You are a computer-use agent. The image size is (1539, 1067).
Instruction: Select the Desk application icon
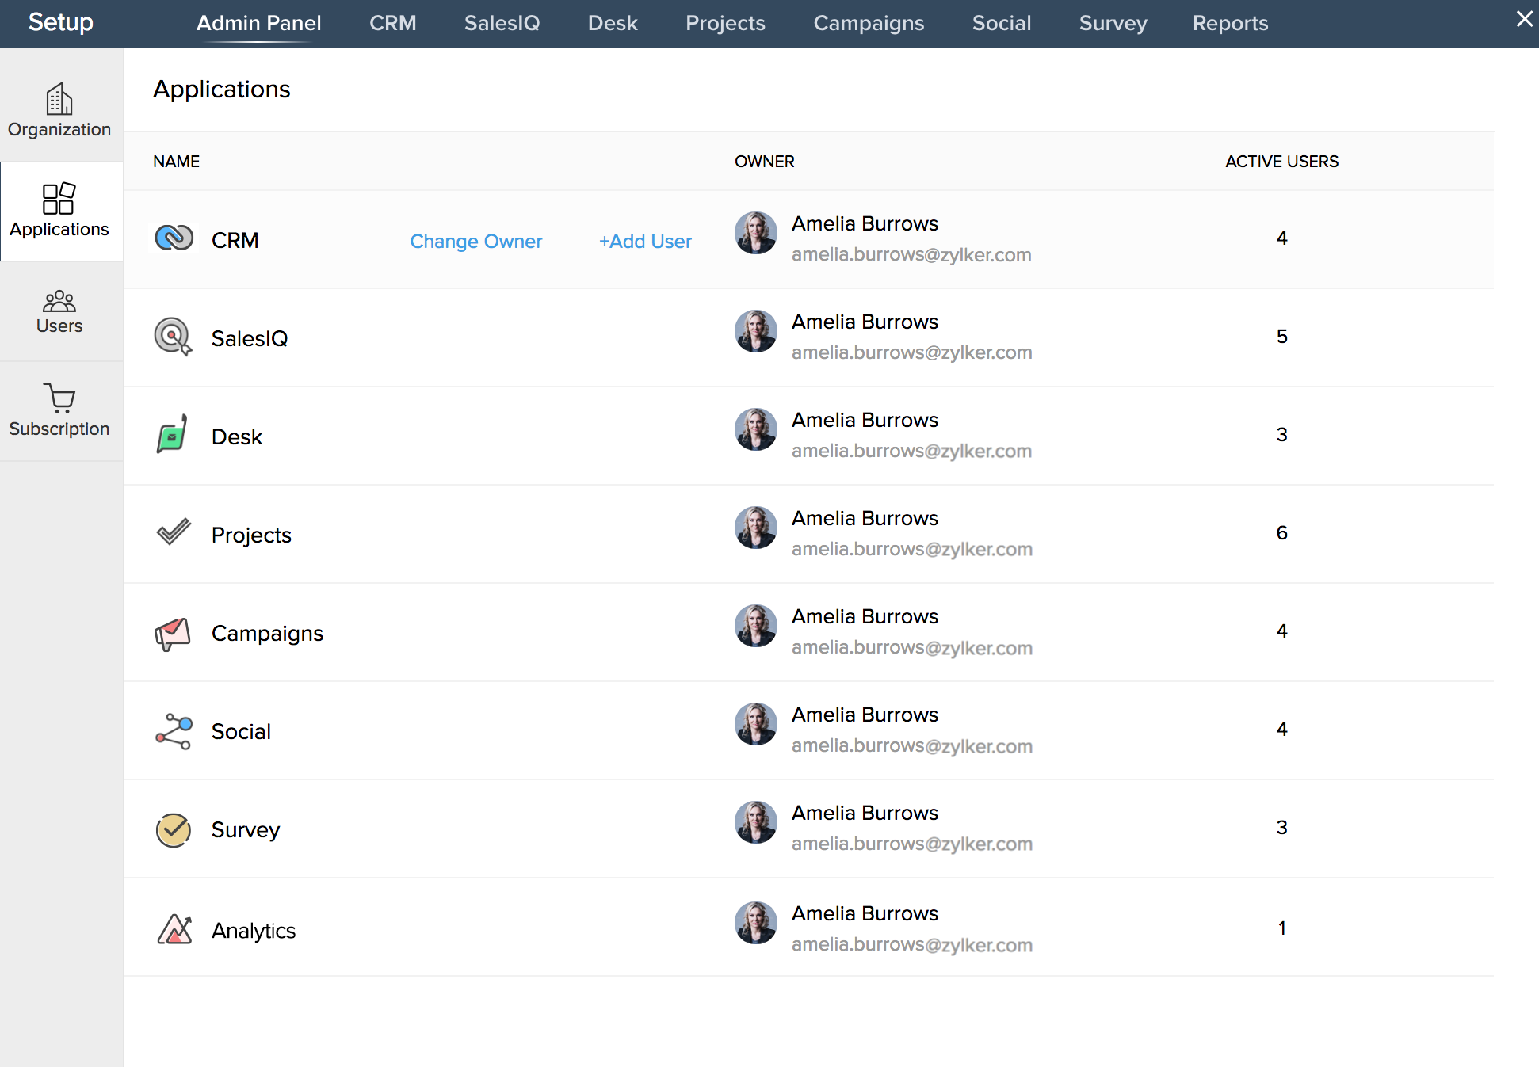pyautogui.click(x=173, y=434)
